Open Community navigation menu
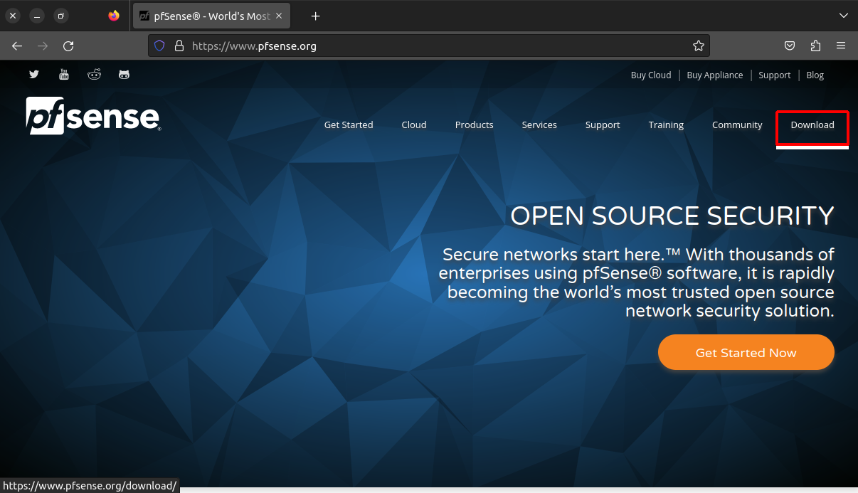858x493 pixels. 737,124
